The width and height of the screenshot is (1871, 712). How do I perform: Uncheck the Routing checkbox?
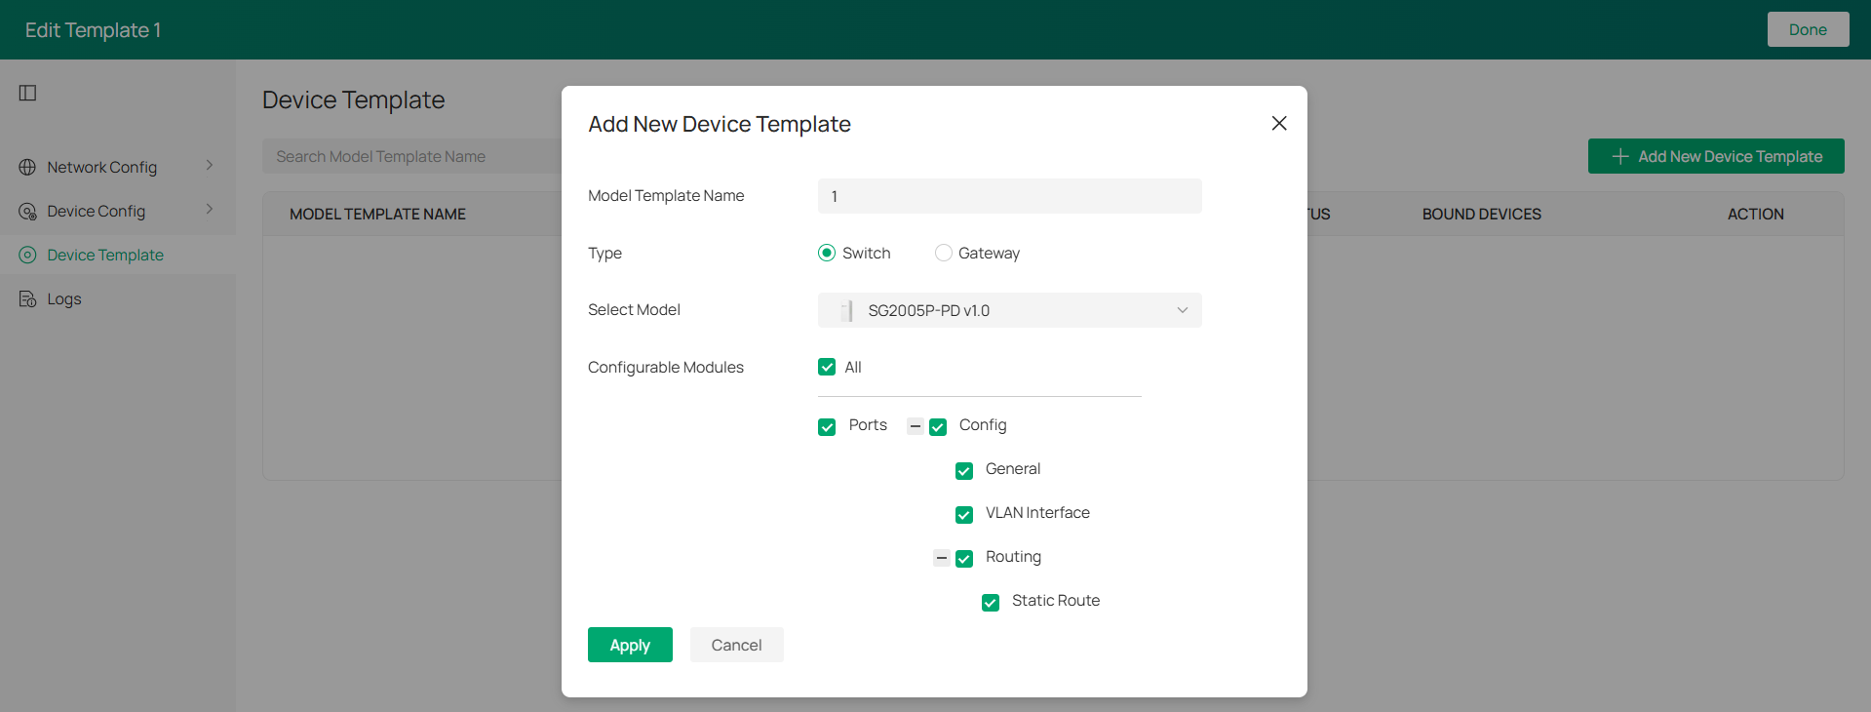pos(964,559)
